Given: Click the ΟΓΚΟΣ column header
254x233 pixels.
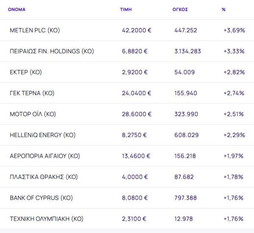Looking at the screenshot, I should (181, 9).
